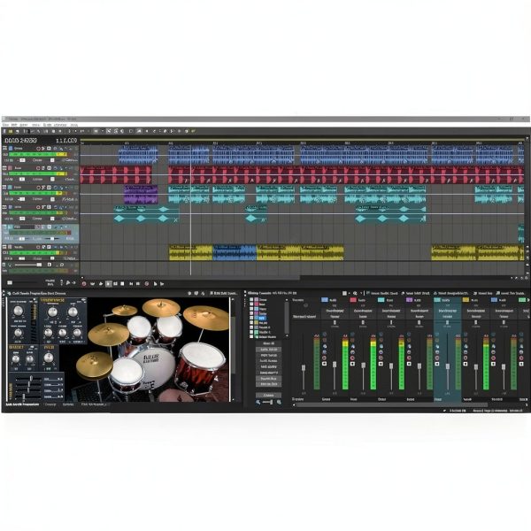Click the white monitor square on the cyan-tagged strip

(381, 364)
